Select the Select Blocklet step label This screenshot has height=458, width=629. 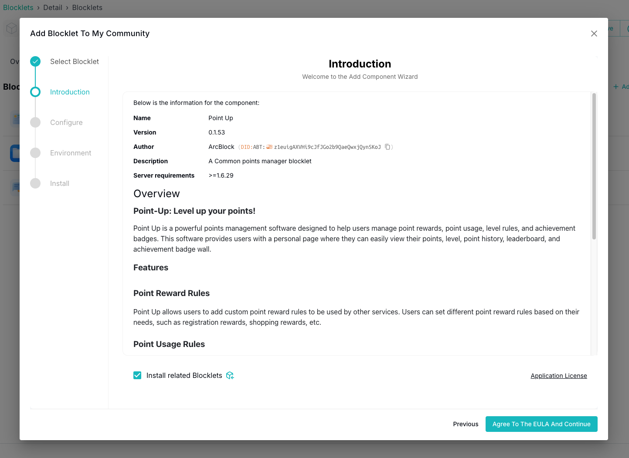click(x=75, y=61)
